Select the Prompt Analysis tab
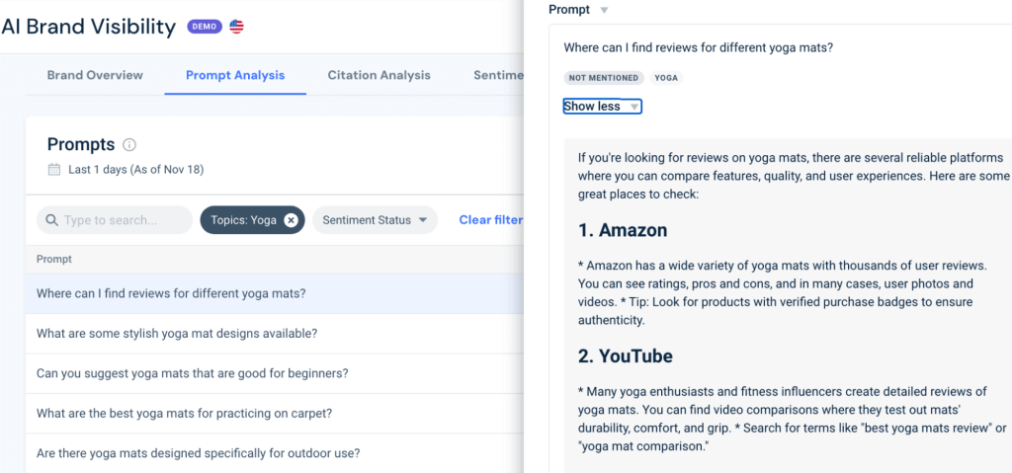This screenshot has height=473, width=1012. point(235,75)
